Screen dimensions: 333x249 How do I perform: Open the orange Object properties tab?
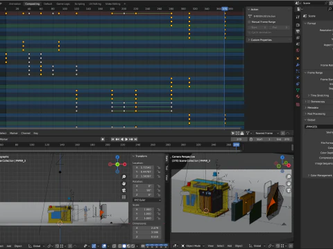pos(298,58)
